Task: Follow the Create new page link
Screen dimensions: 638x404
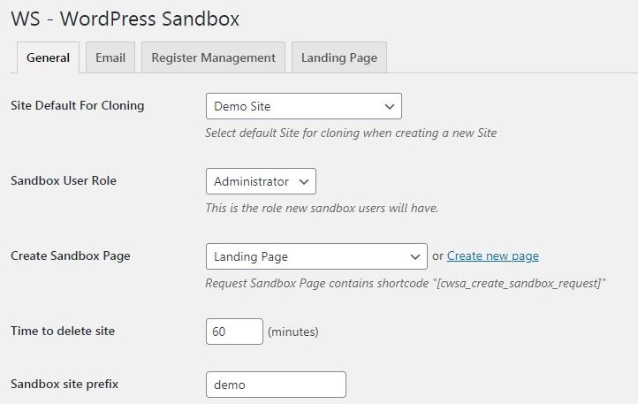Action: [493, 255]
